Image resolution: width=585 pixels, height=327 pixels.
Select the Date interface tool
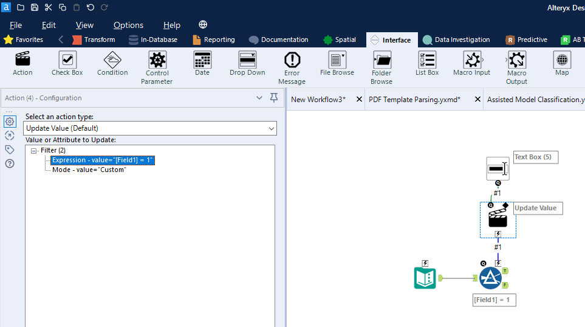point(202,64)
